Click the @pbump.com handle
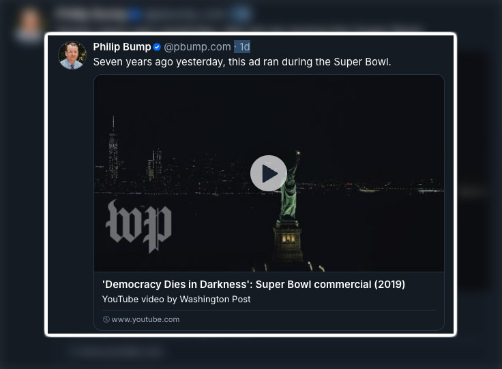 (197, 47)
